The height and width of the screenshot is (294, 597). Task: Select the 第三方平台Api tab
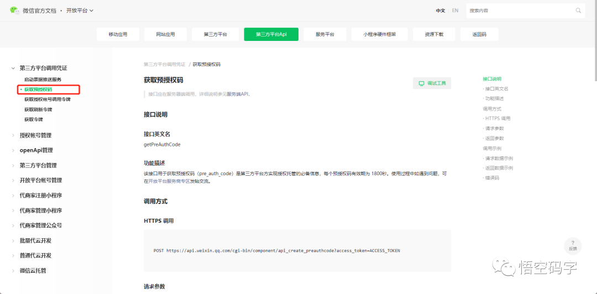click(x=271, y=34)
